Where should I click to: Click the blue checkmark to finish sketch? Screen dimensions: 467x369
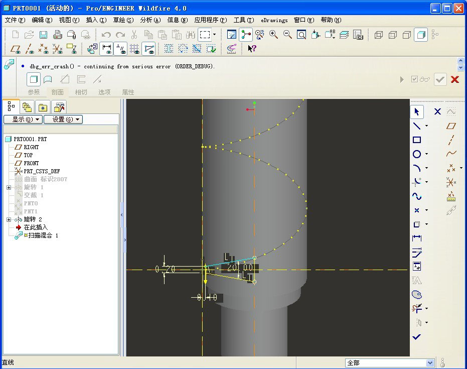pyautogui.click(x=416, y=337)
